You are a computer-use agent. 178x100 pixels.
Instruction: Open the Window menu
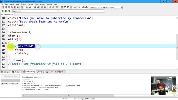click(49, 4)
